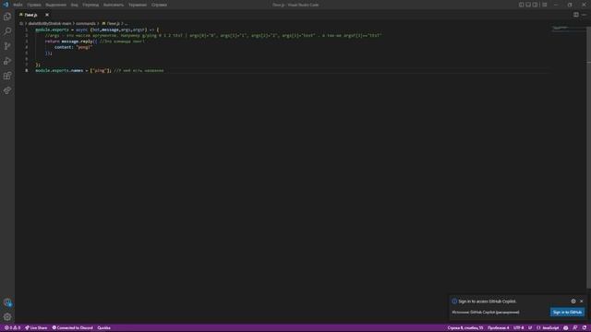Open customize layout icon in title bar

545,5
